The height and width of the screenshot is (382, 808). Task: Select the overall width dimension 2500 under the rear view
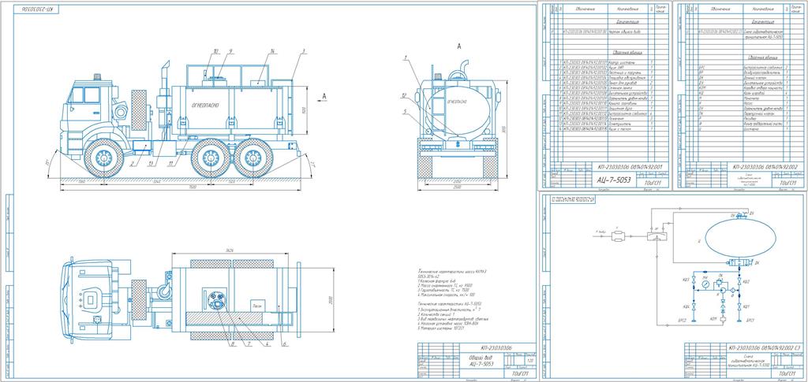457,188
